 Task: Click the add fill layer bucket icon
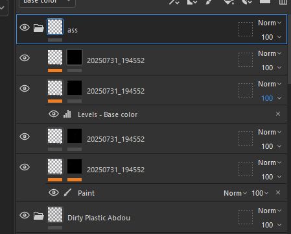[x=229, y=2]
